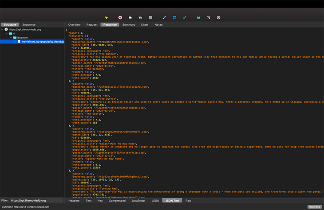This screenshot has height=210, width=324.
Task: Click "popularity": 21029.927 value
Action: tap(100, 60)
